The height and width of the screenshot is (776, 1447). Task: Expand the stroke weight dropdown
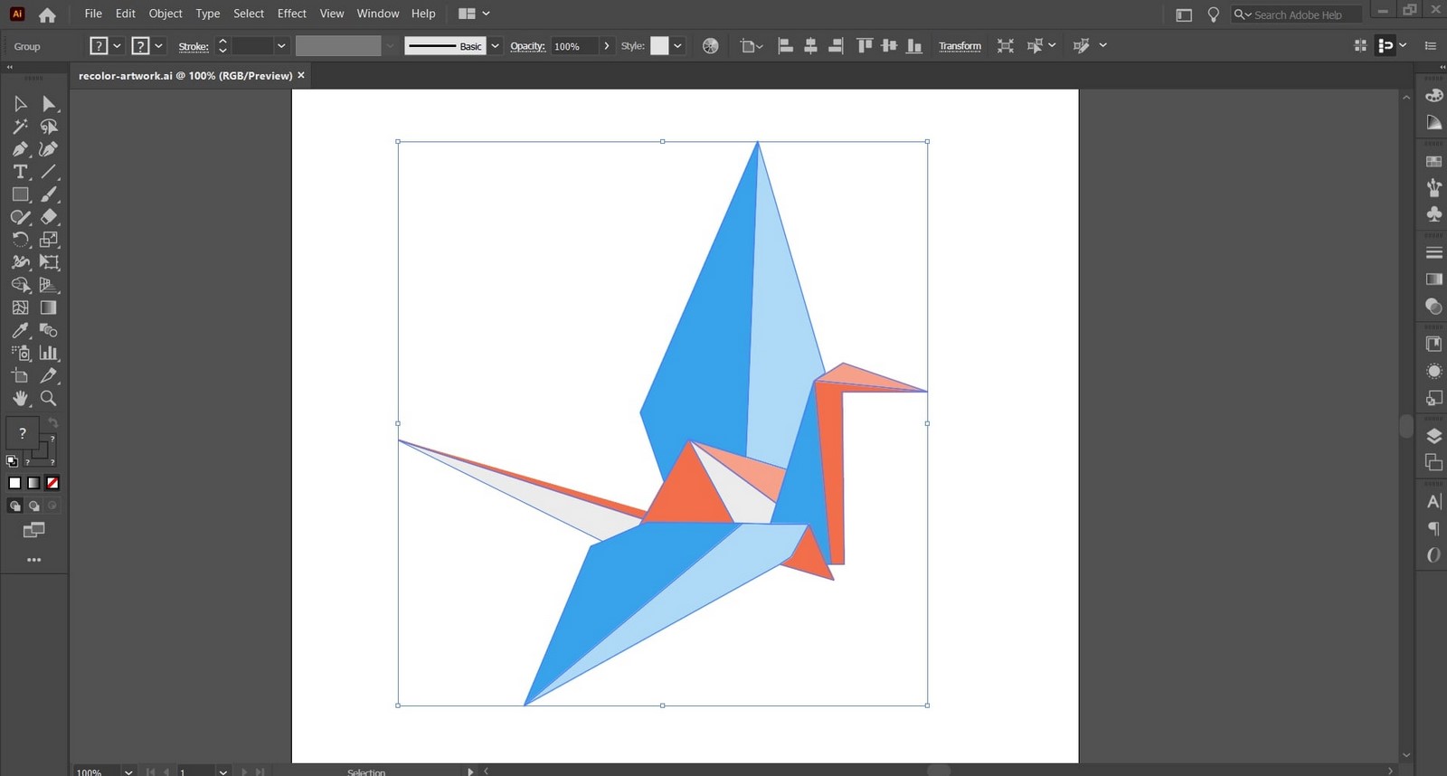281,46
